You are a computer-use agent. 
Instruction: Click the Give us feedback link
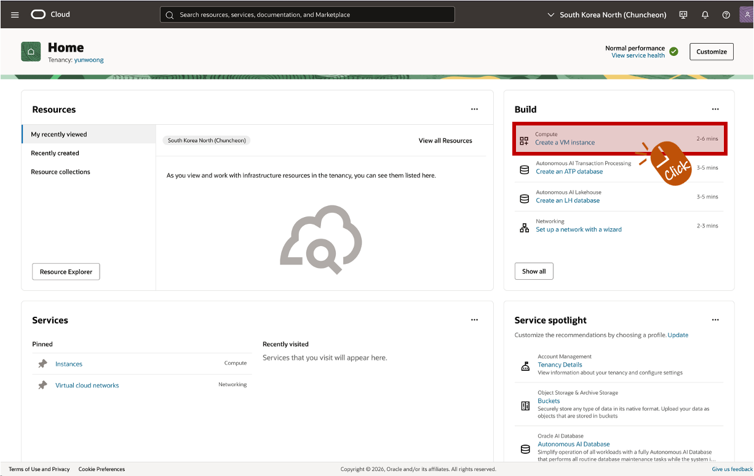pyautogui.click(x=732, y=469)
